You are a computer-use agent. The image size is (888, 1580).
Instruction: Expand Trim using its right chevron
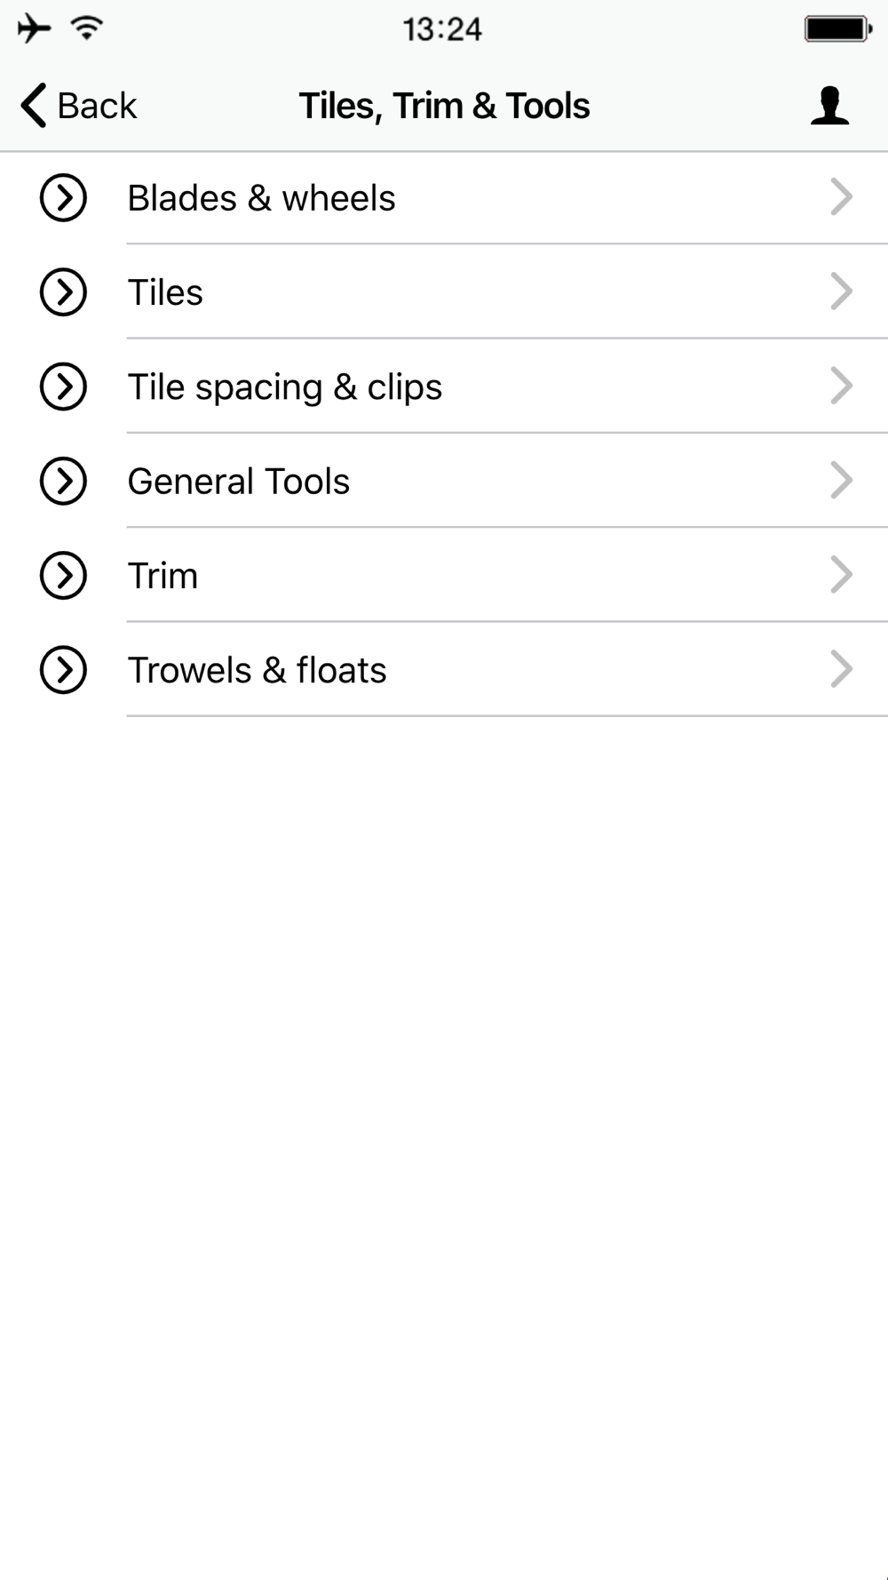(841, 575)
